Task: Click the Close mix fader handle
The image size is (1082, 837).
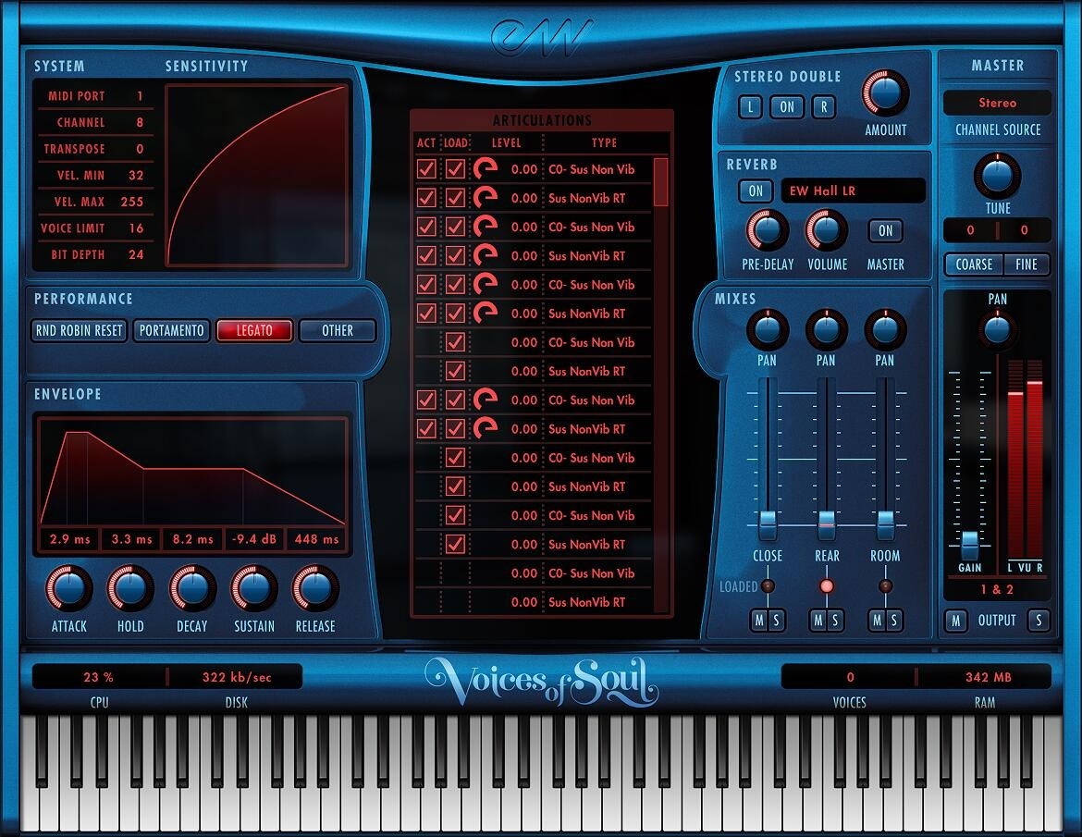Action: [768, 524]
